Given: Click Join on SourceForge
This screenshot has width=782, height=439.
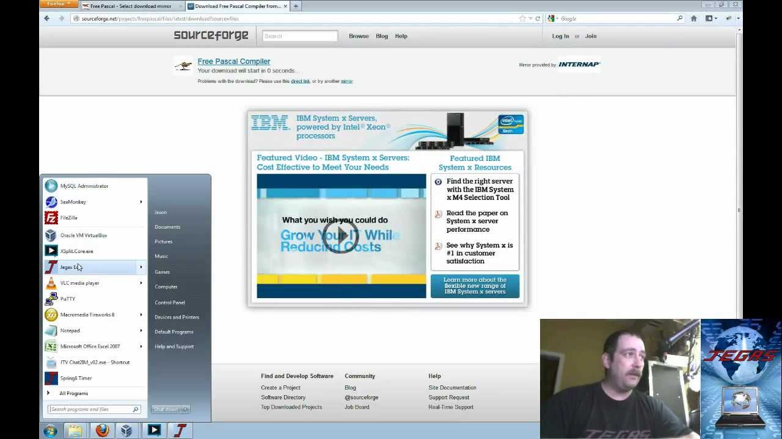Looking at the screenshot, I should point(591,36).
